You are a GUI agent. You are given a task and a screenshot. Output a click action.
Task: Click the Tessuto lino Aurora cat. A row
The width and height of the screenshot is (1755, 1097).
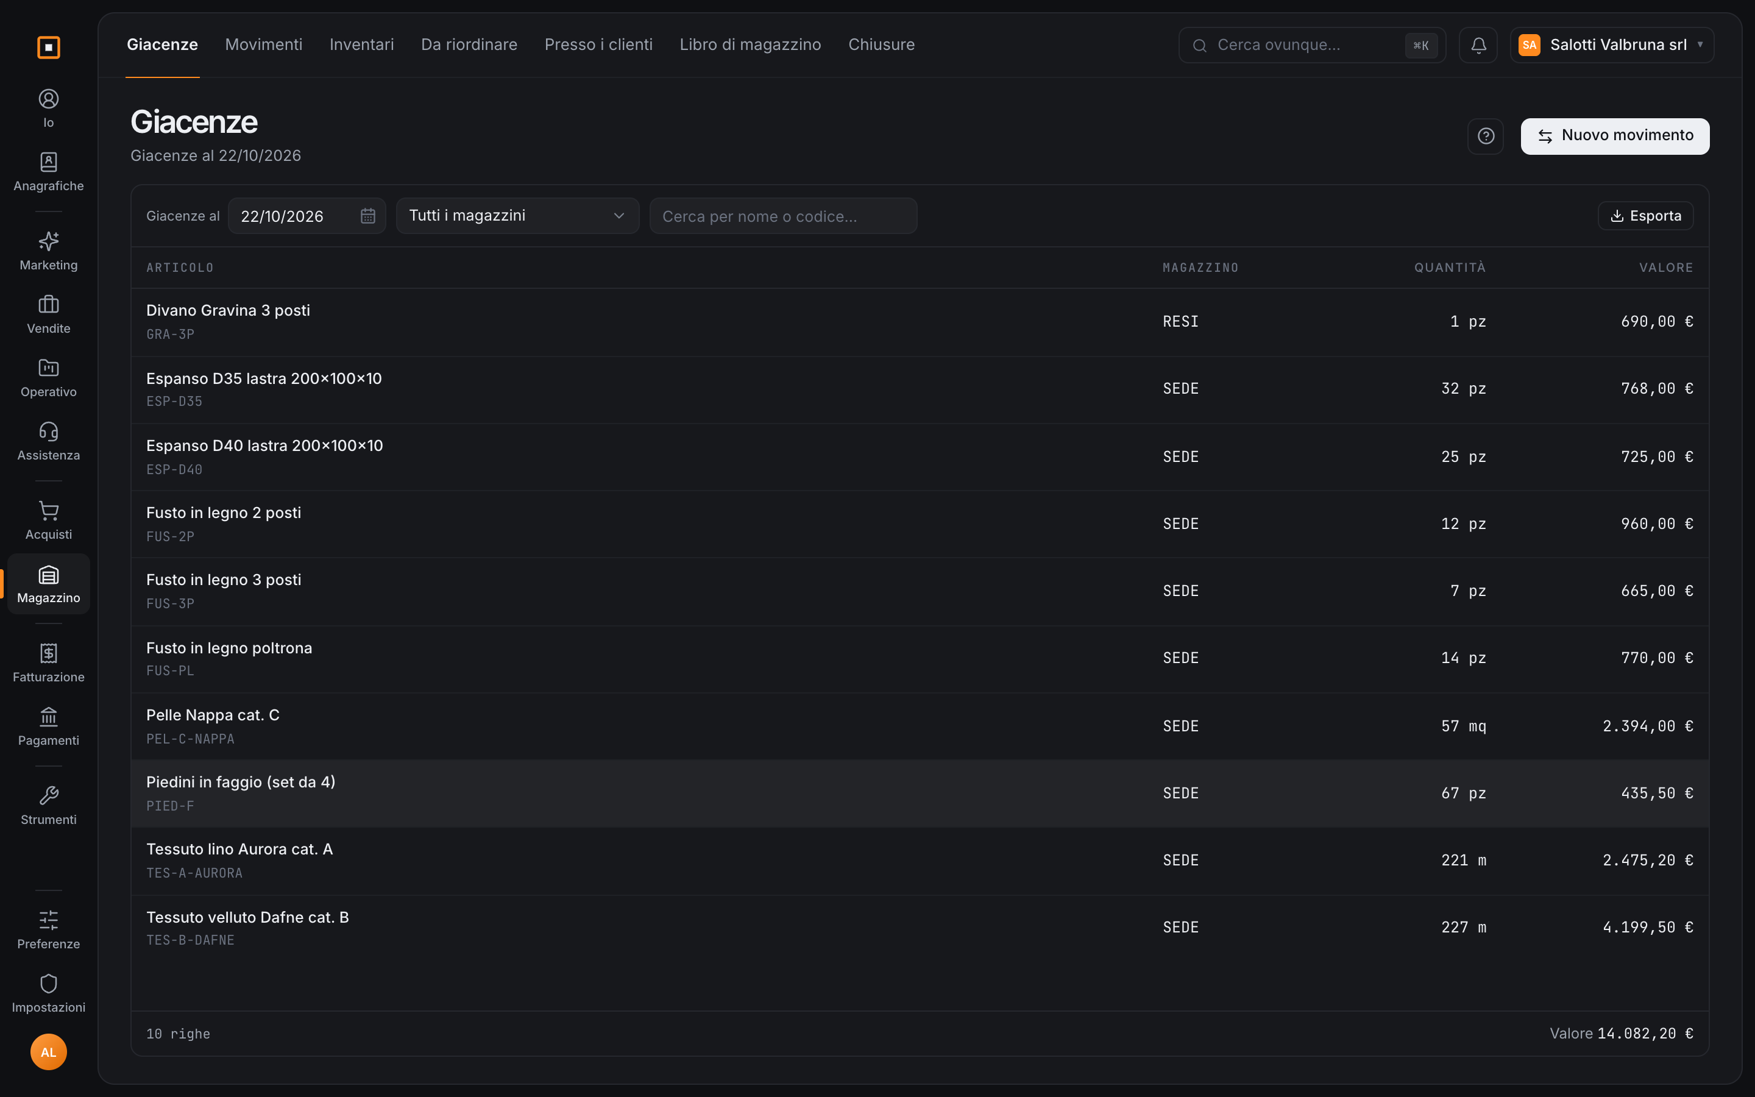coord(920,861)
